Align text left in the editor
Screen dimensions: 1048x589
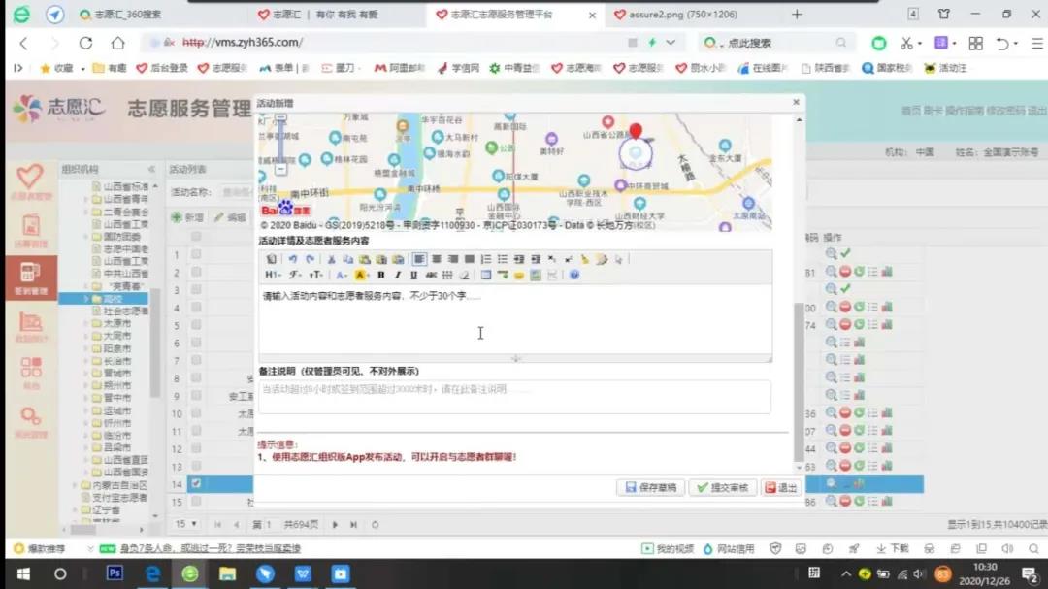click(x=419, y=259)
